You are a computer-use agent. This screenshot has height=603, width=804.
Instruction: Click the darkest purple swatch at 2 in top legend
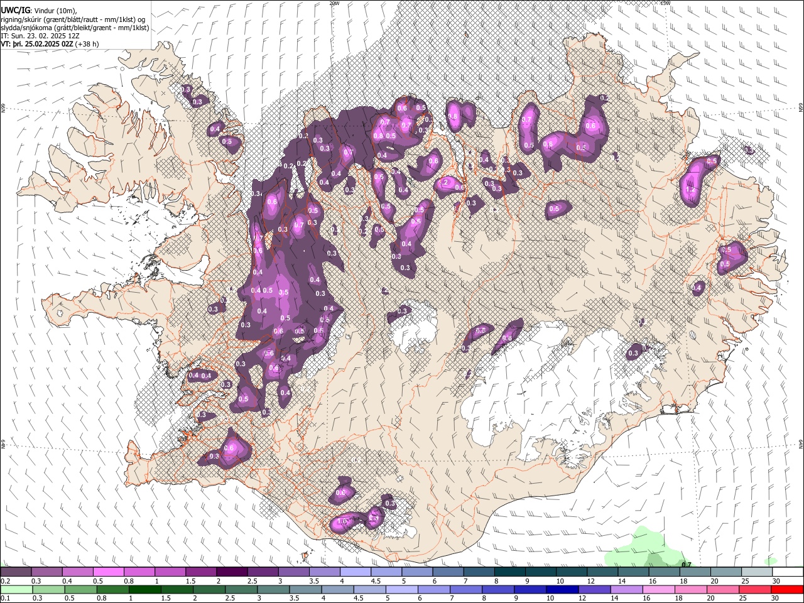click(x=232, y=572)
